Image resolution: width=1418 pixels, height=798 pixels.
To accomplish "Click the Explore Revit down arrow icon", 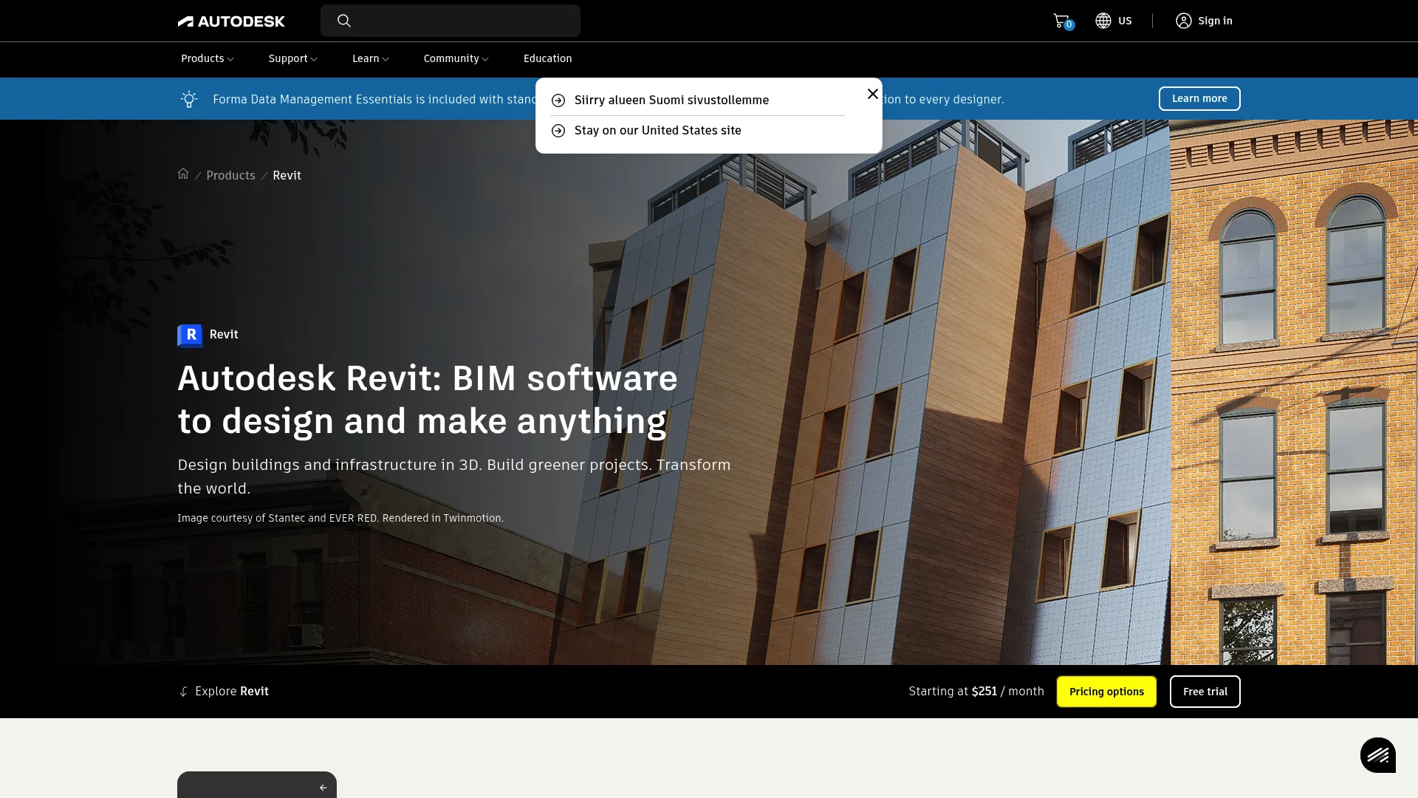I will pos(184,692).
